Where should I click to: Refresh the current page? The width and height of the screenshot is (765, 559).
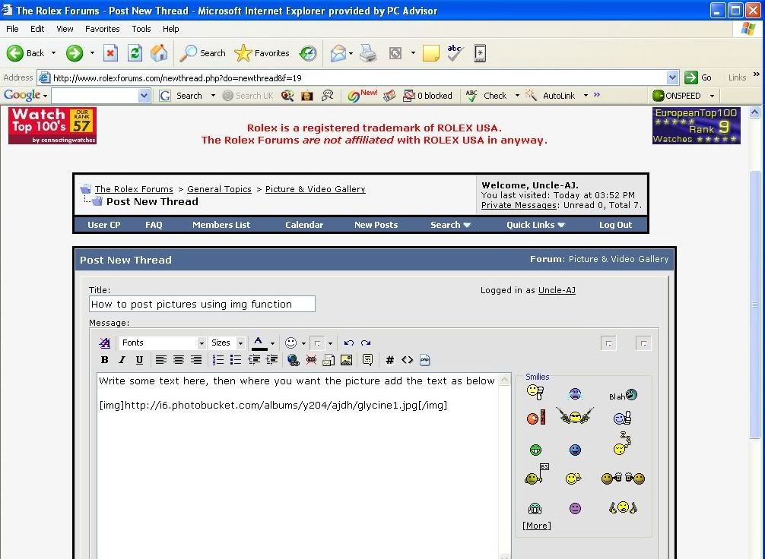[135, 53]
